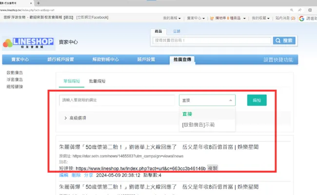
Task: Click the 2024-05-09 20:38:12 timestamp
Action: (118, 175)
